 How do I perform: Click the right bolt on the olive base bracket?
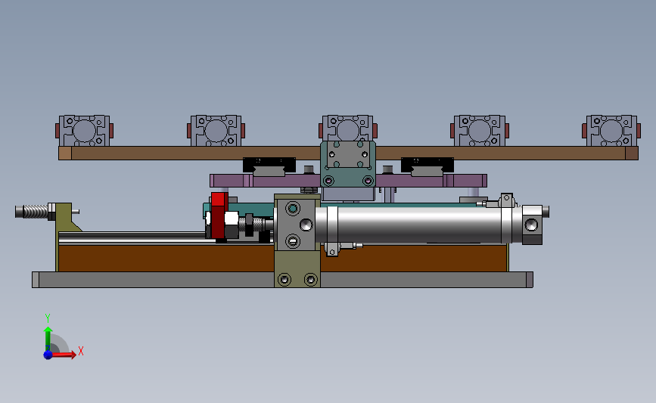310,279
